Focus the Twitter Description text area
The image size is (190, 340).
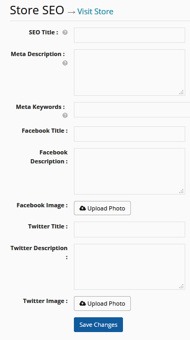pos(129,267)
